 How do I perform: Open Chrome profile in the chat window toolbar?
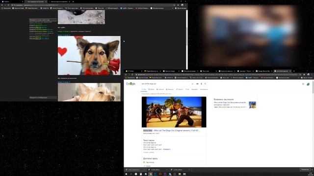[x=182, y=5]
